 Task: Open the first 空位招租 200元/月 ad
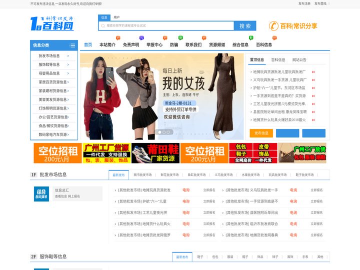(x=57, y=153)
